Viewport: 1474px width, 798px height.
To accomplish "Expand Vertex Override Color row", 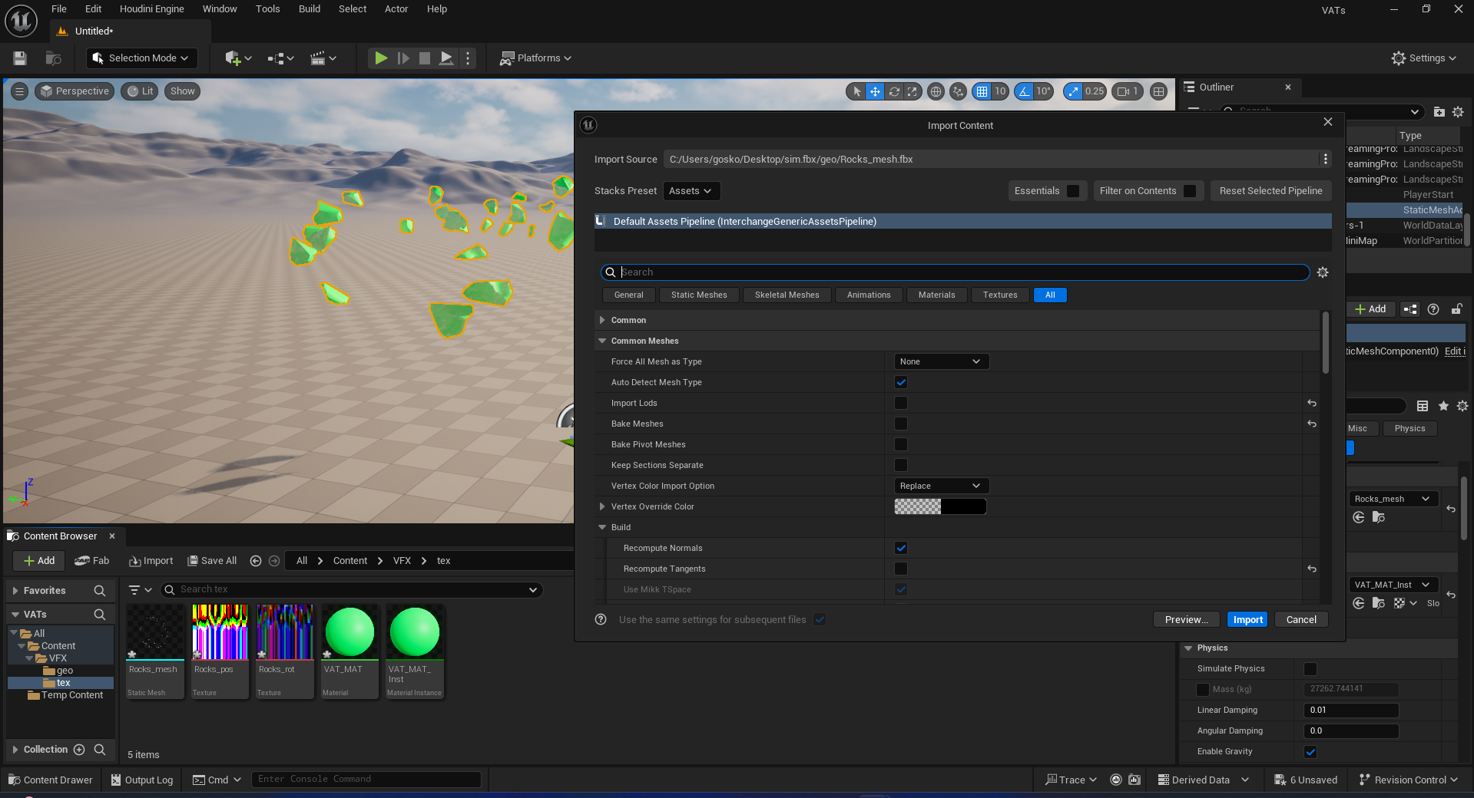I will tap(602, 506).
